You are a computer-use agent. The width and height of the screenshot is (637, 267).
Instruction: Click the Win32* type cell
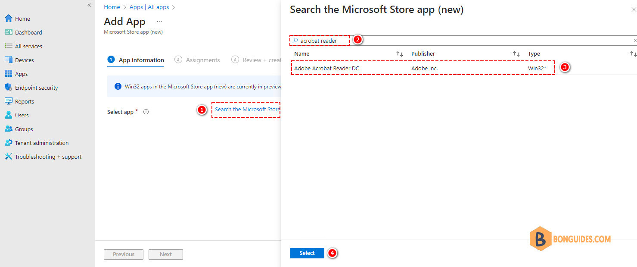pyautogui.click(x=537, y=68)
